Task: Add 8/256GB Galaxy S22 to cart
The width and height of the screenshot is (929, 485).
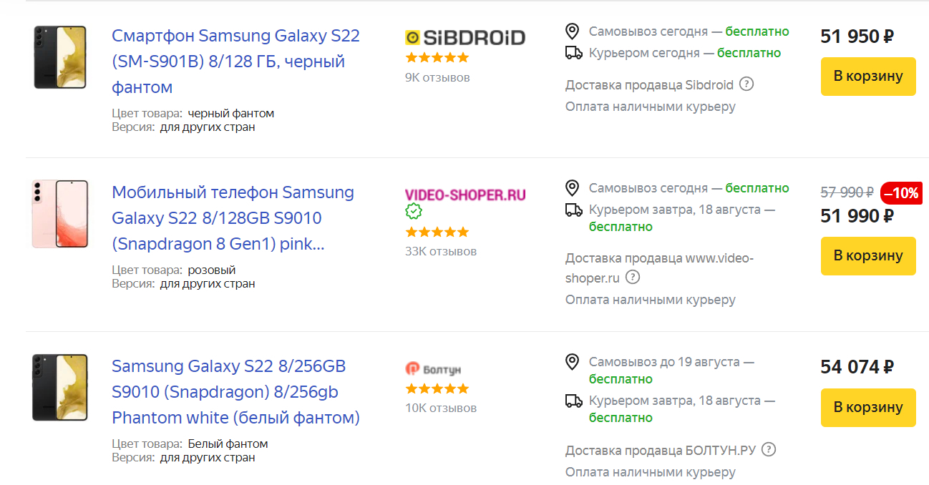Action: coord(867,407)
